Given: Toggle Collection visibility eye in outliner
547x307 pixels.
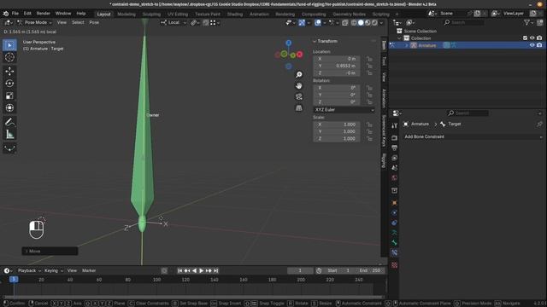Looking at the screenshot, I should 532,38.
